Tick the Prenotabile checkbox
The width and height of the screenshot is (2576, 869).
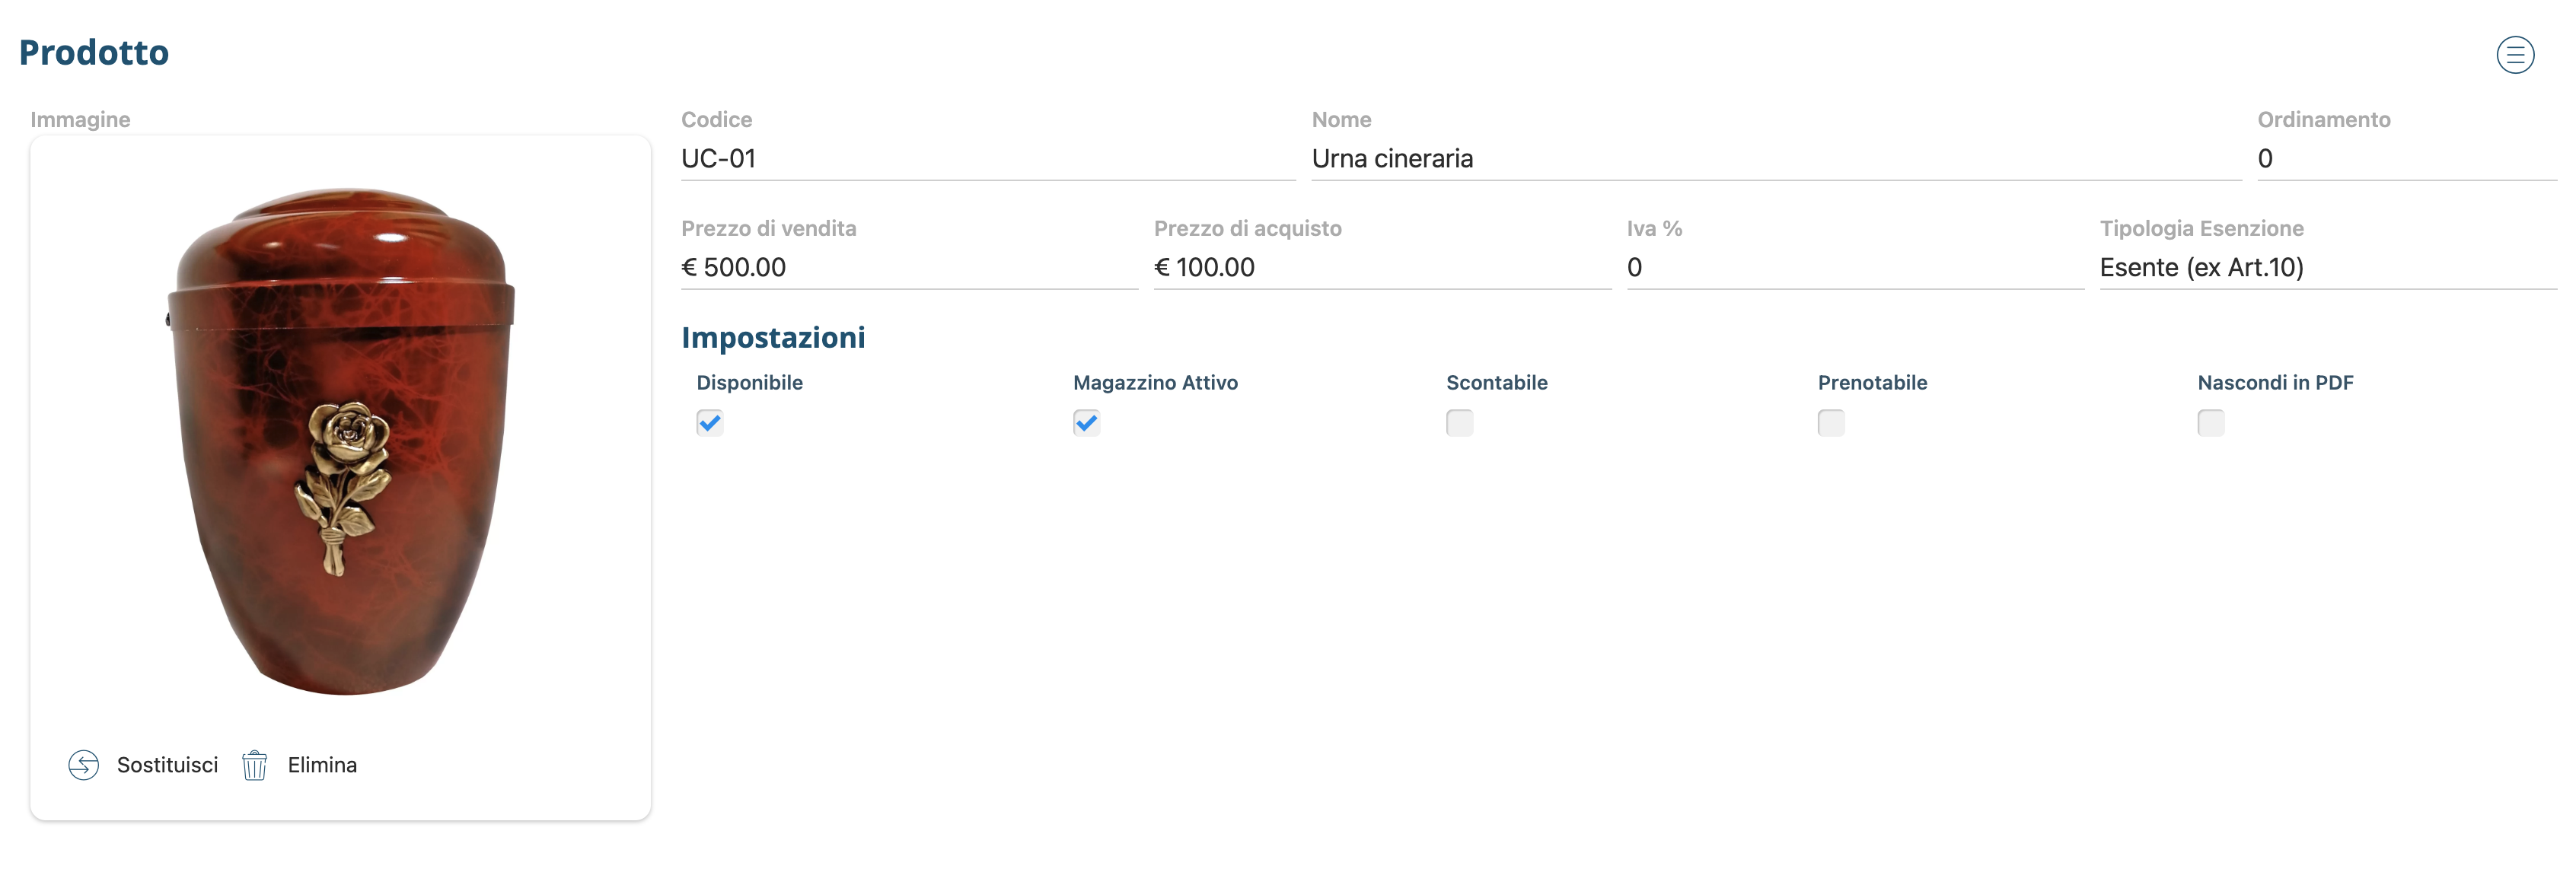coord(1831,423)
